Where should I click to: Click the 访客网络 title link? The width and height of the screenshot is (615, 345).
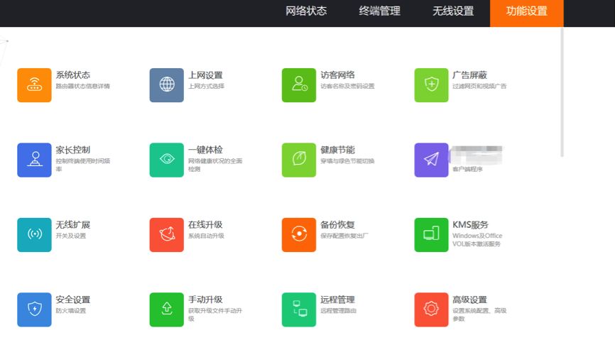click(338, 75)
